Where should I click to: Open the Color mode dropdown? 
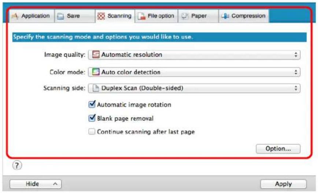(x=194, y=72)
